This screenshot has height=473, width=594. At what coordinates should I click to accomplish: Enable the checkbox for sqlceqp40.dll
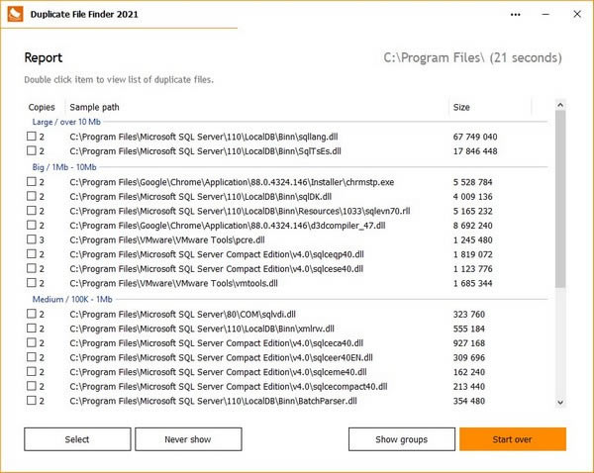[x=32, y=253]
